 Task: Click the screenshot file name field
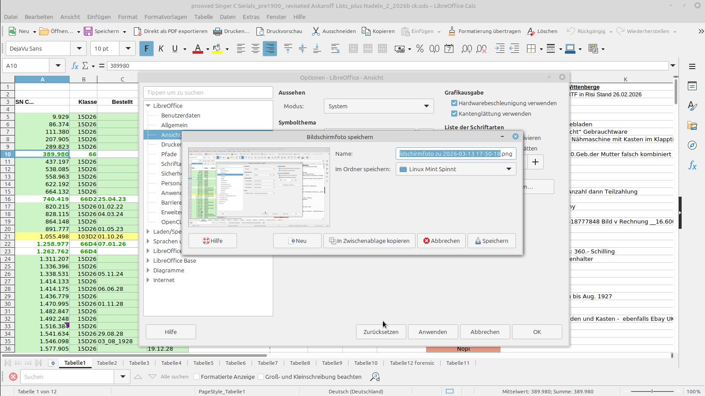[x=455, y=154]
